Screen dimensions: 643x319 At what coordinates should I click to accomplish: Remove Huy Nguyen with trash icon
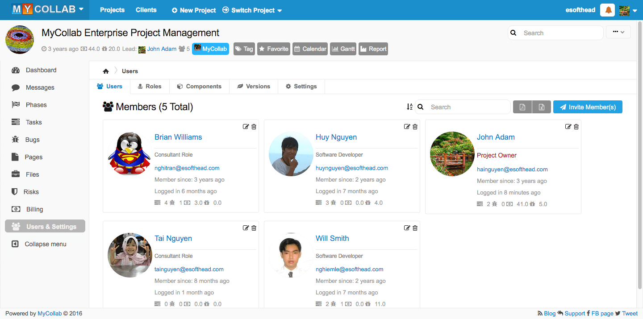(415, 127)
